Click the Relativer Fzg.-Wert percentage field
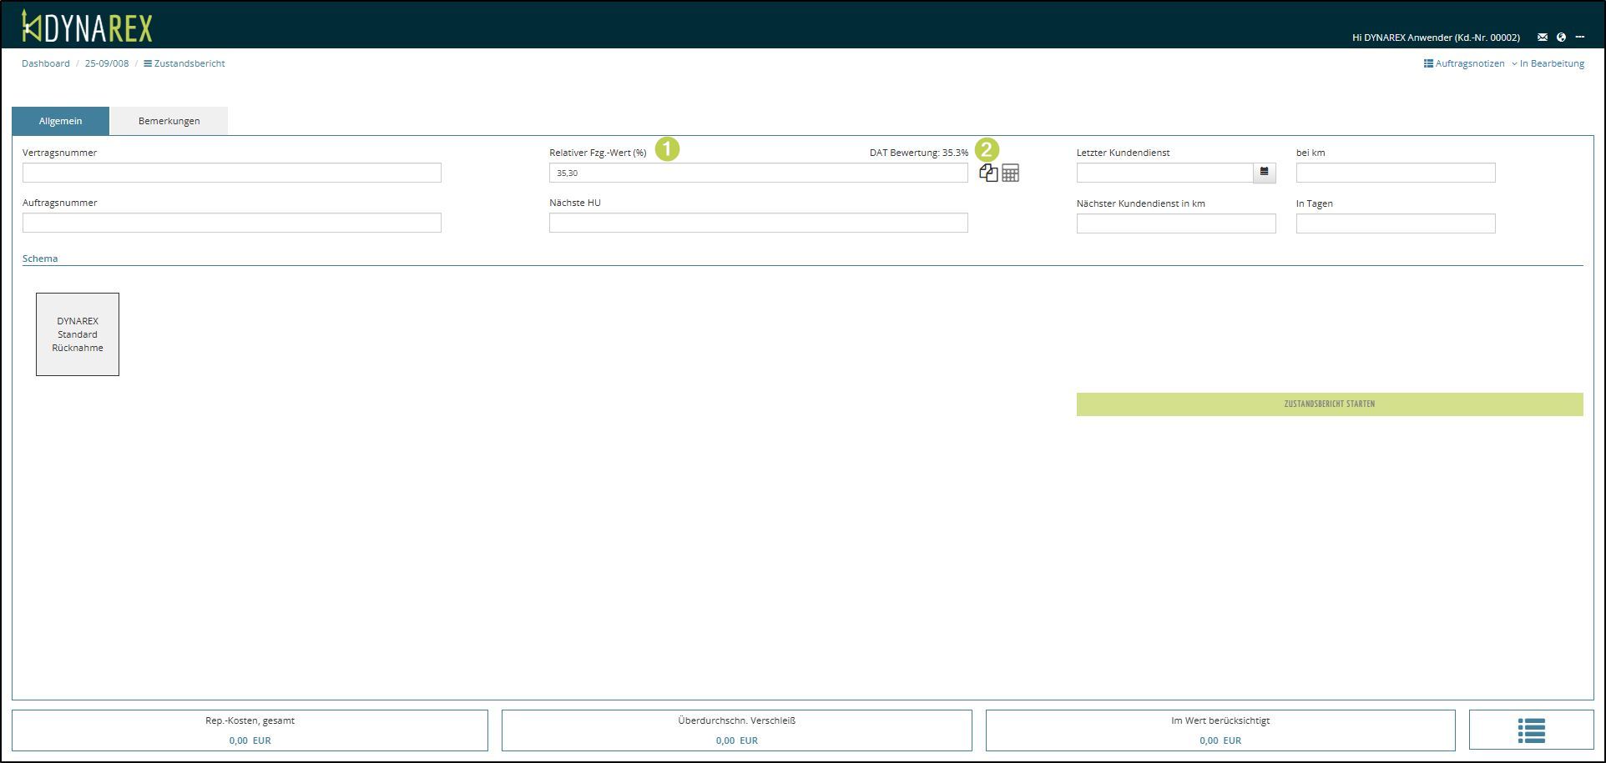Image resolution: width=1606 pixels, height=763 pixels. [758, 173]
